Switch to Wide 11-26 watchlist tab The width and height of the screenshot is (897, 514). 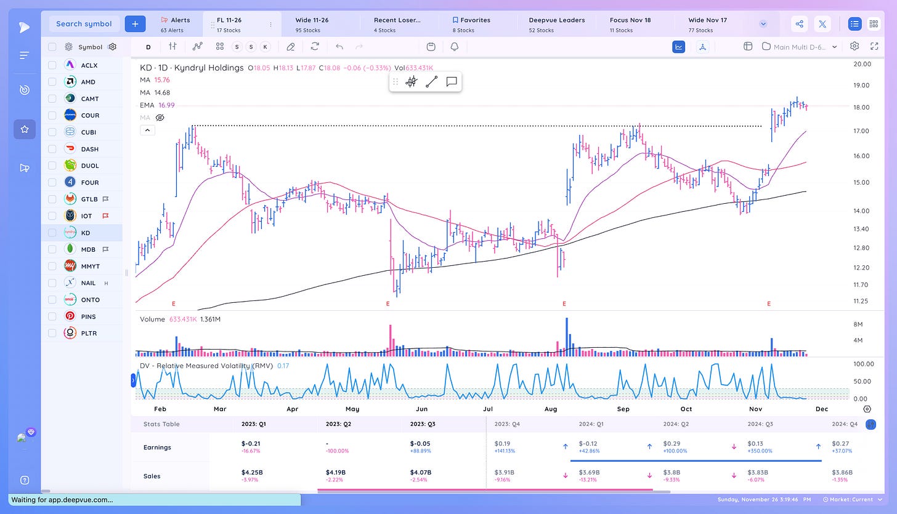pos(321,25)
